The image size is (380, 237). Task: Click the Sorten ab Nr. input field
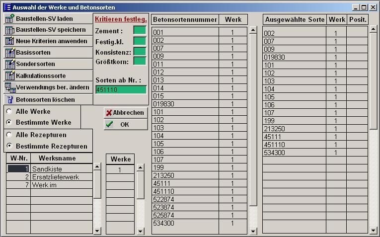coord(121,90)
